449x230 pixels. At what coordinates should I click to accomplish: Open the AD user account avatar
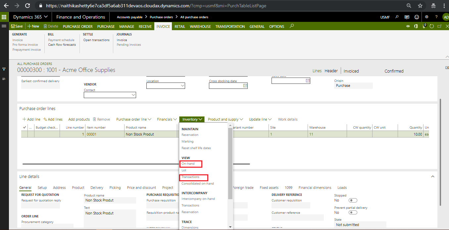(x=446, y=17)
